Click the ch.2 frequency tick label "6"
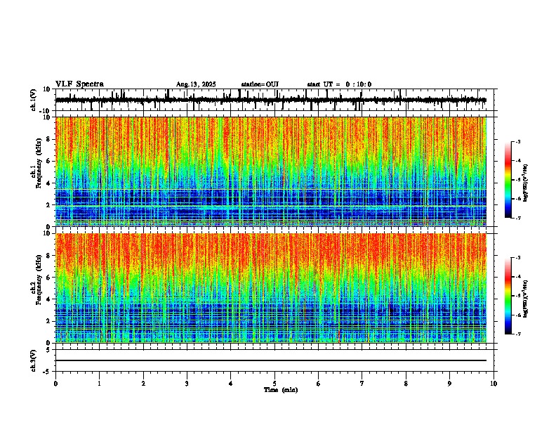The width and height of the screenshot is (556, 430). tap(49, 278)
